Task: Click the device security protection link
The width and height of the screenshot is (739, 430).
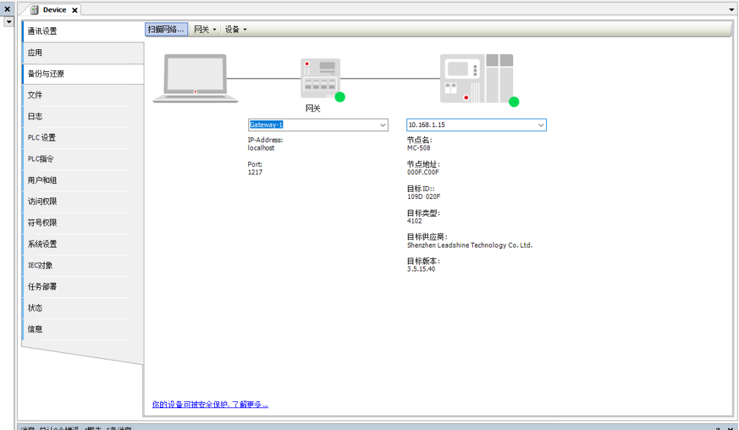Action: (210, 405)
